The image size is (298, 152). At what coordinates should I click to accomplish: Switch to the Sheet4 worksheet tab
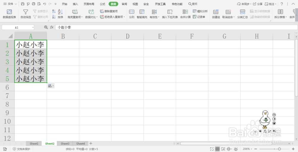pos(80,144)
